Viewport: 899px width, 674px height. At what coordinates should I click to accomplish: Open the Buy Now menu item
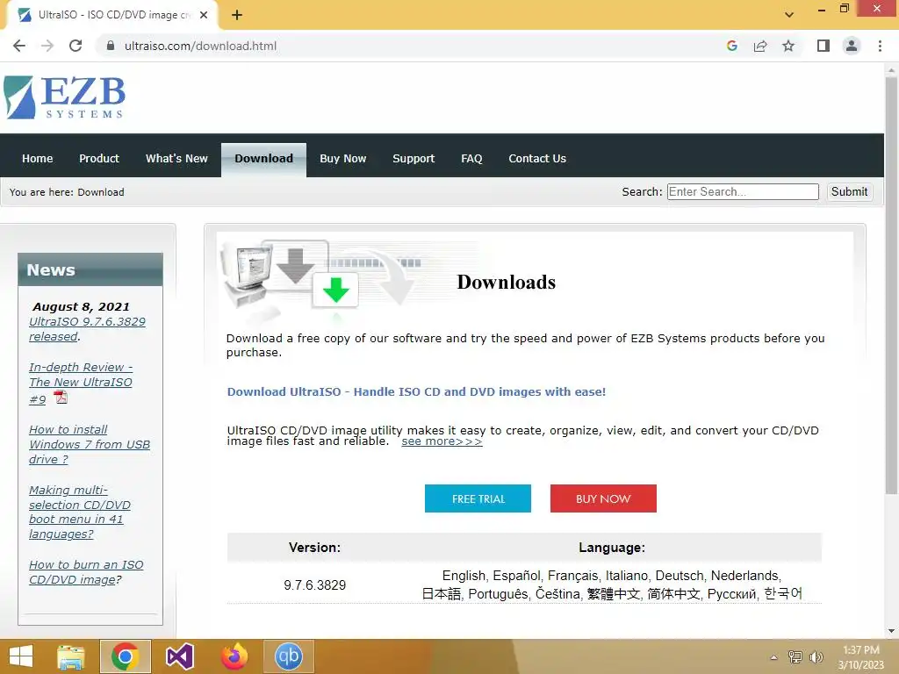click(x=343, y=158)
